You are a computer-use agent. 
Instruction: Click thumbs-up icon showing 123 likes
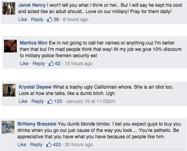click(x=50, y=101)
